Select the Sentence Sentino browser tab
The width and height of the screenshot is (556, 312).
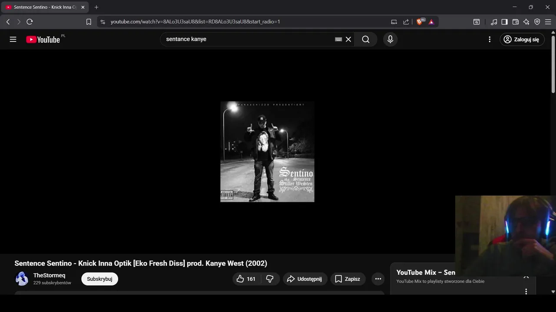click(x=45, y=7)
